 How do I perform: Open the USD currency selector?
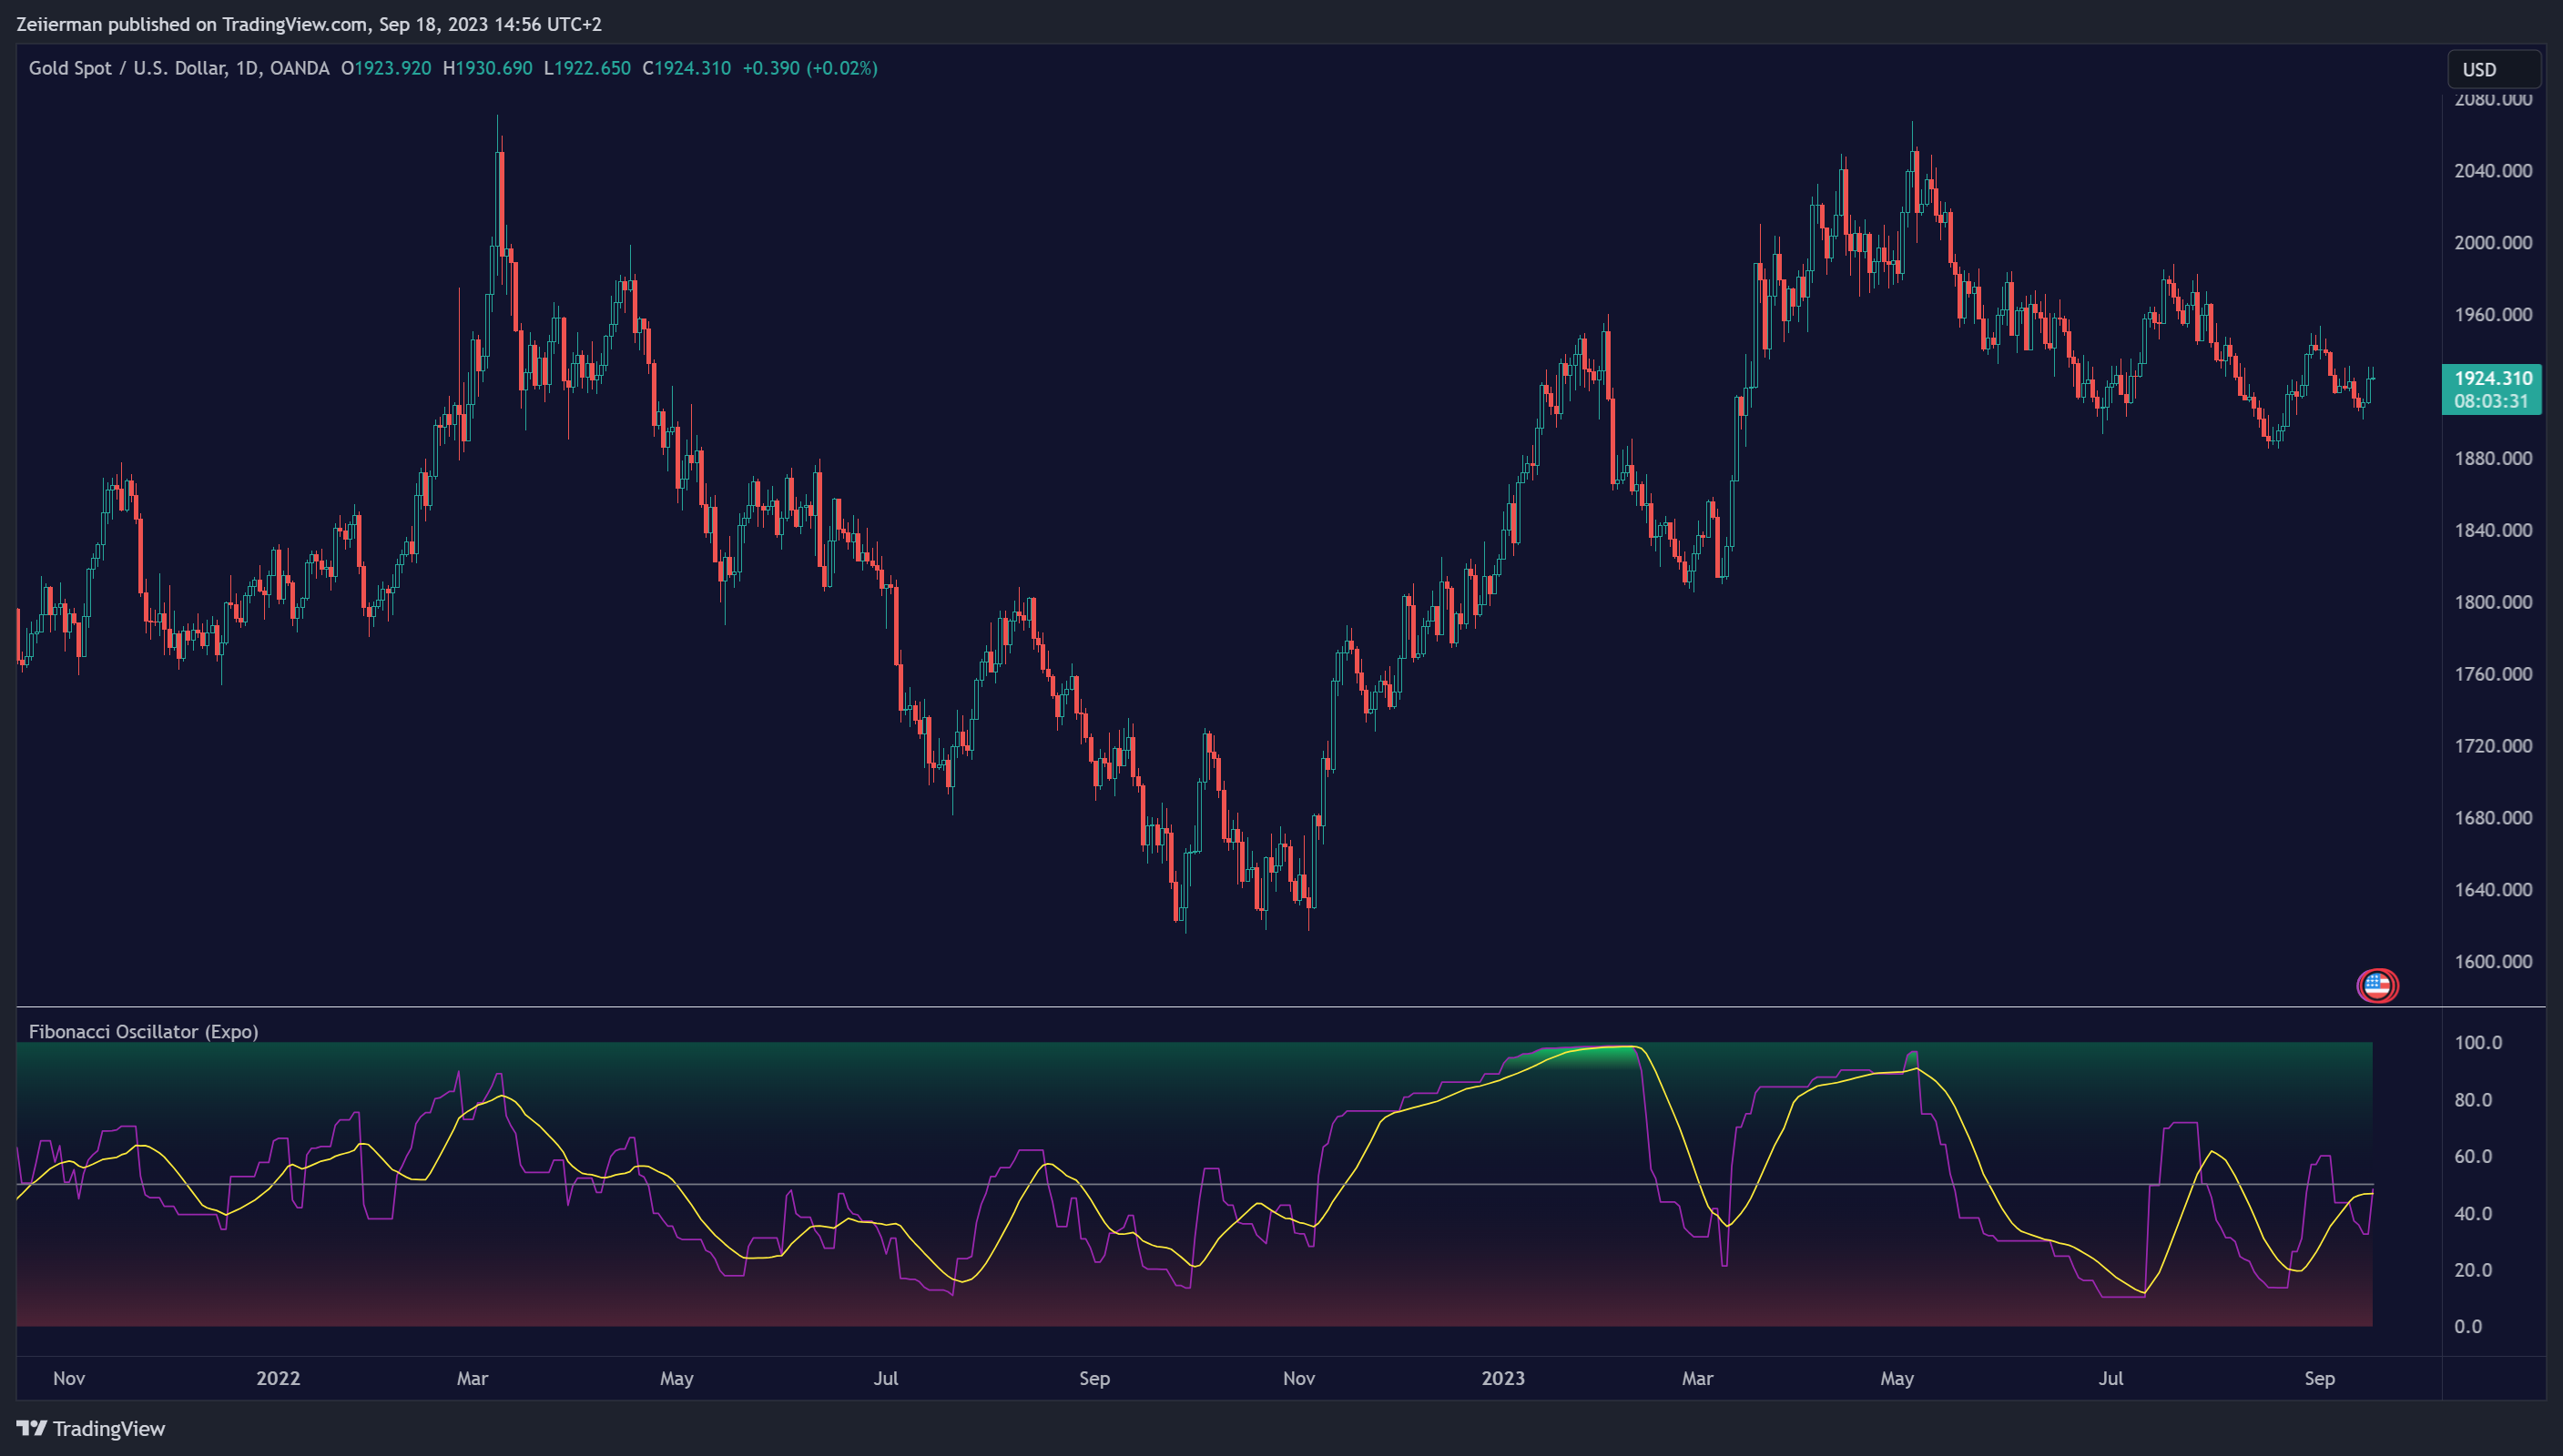[2494, 69]
